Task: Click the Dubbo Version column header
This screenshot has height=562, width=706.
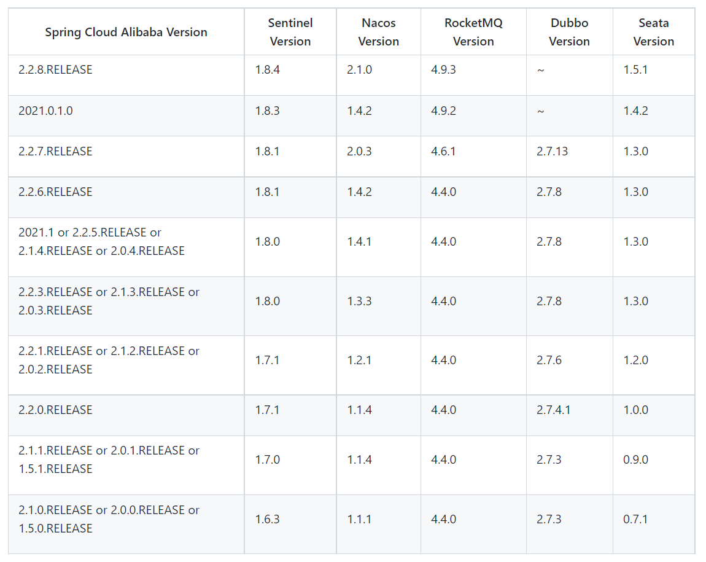Action: pyautogui.click(x=569, y=32)
